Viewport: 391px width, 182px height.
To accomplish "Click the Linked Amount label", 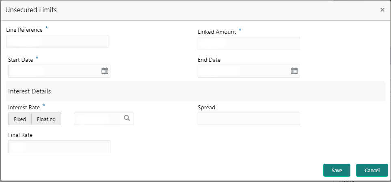I will point(217,32).
